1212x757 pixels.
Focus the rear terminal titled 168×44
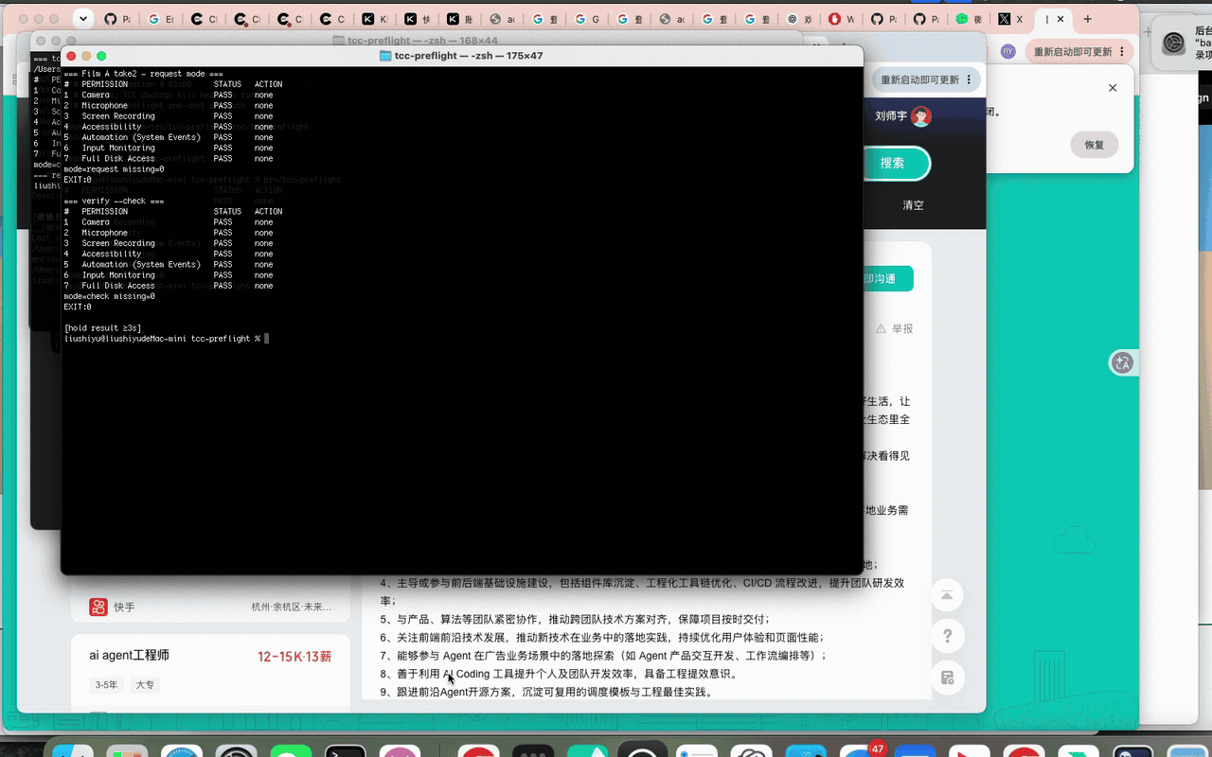pos(416,41)
